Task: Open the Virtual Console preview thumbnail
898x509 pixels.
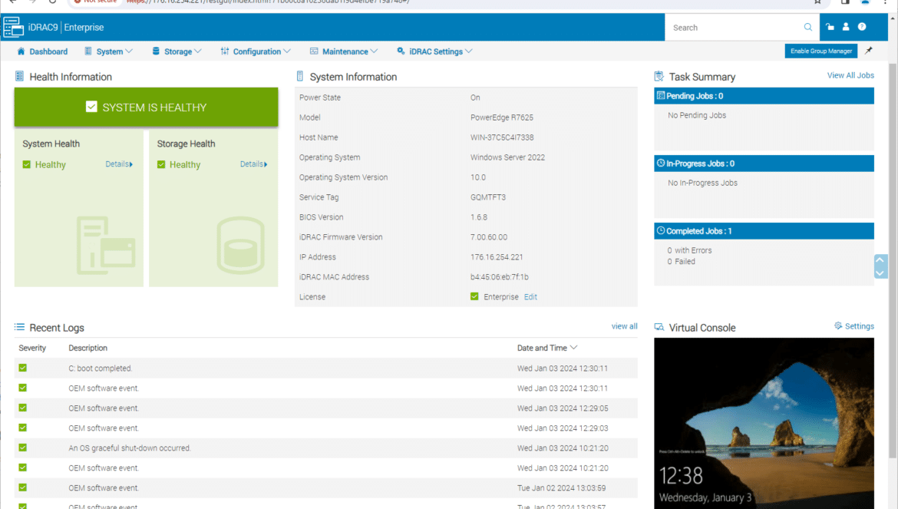Action: 764,423
